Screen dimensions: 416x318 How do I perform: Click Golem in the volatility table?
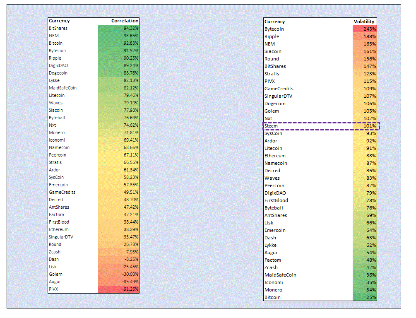pos(272,111)
